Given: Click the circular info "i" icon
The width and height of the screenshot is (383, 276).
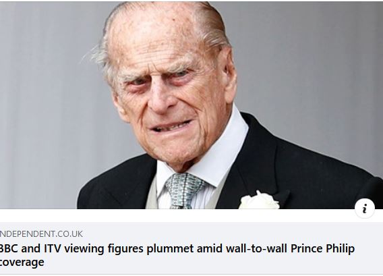Looking at the screenshot, I should click(x=364, y=209).
